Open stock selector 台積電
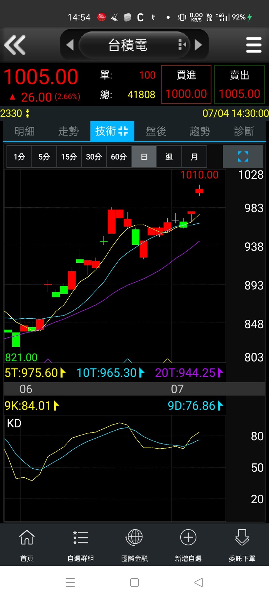The width and height of the screenshot is (269, 599). 128,45
